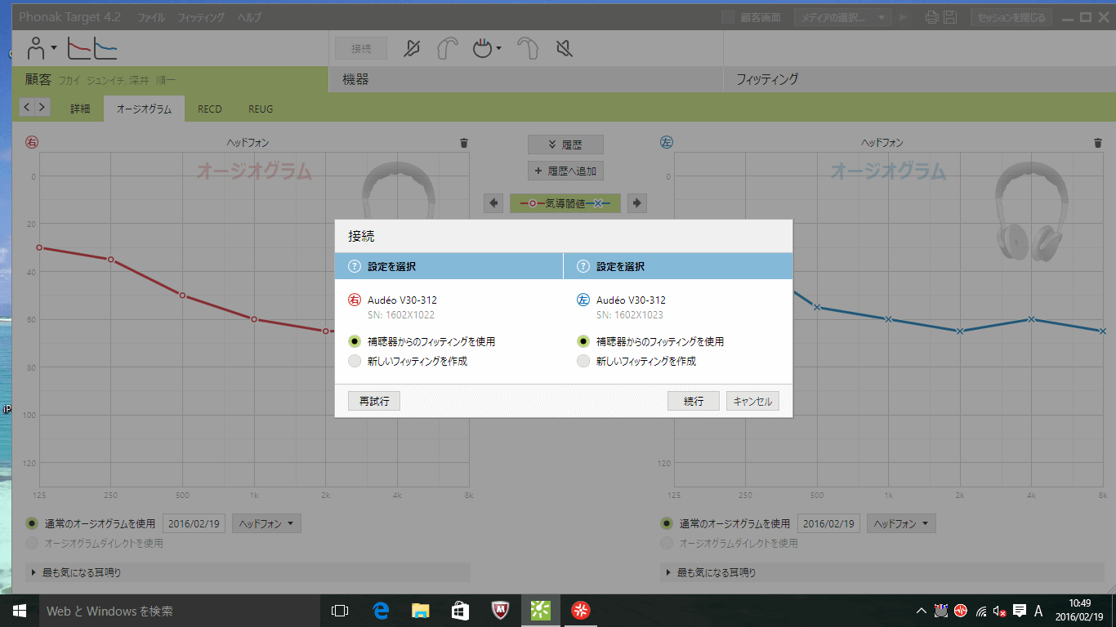Open the audiogram curves icon in toolbar
The height and width of the screenshot is (627, 1116).
pos(92,49)
